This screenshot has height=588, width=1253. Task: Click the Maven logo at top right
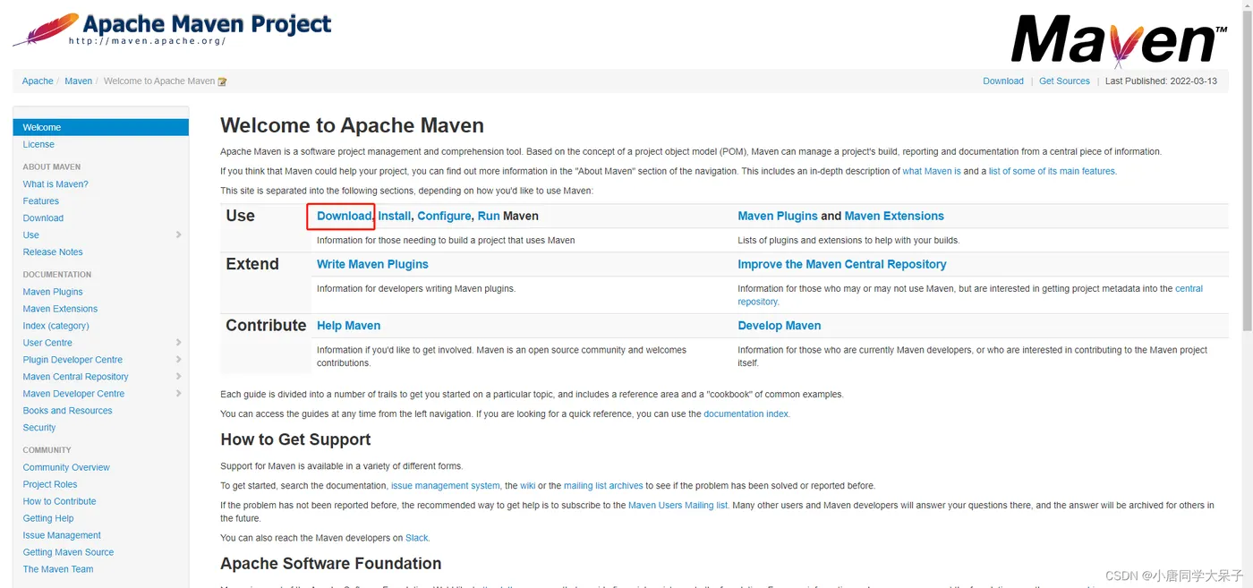(x=1120, y=40)
